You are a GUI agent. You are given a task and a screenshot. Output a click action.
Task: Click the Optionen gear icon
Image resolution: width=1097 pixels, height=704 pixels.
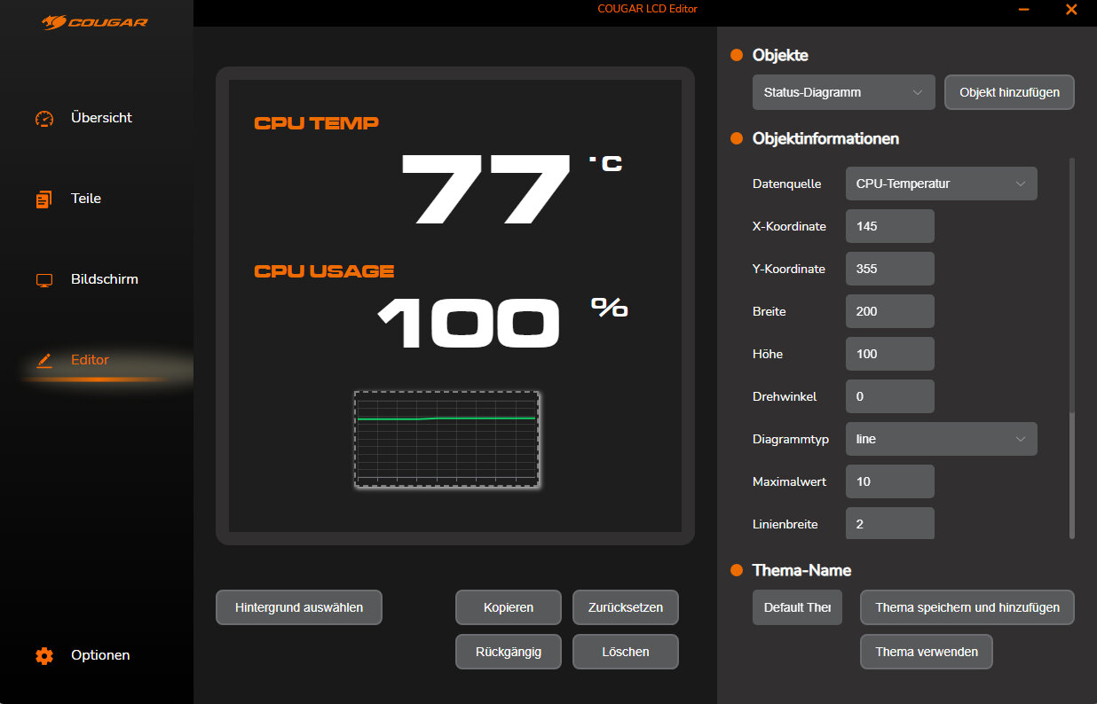44,656
